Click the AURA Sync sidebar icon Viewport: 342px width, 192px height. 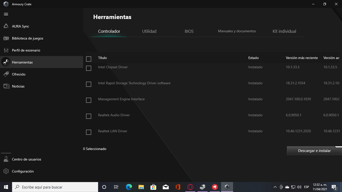6,26
